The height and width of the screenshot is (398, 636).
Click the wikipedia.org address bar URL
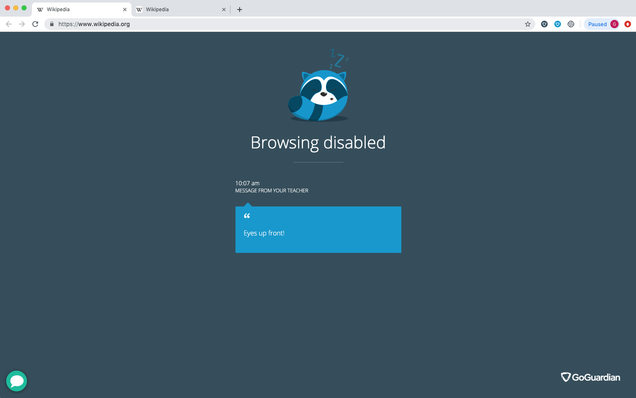(x=94, y=24)
